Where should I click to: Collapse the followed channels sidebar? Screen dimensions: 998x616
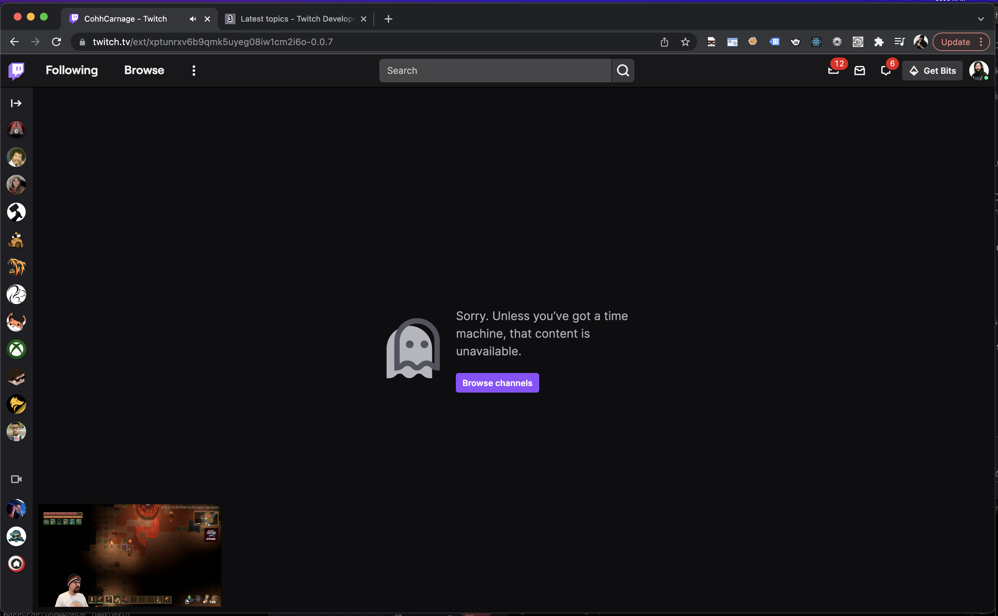[x=16, y=103]
